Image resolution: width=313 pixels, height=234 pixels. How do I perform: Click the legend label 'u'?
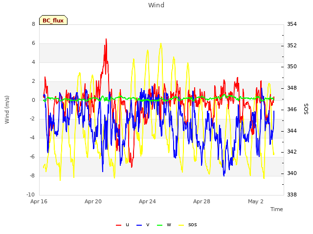point(127,225)
